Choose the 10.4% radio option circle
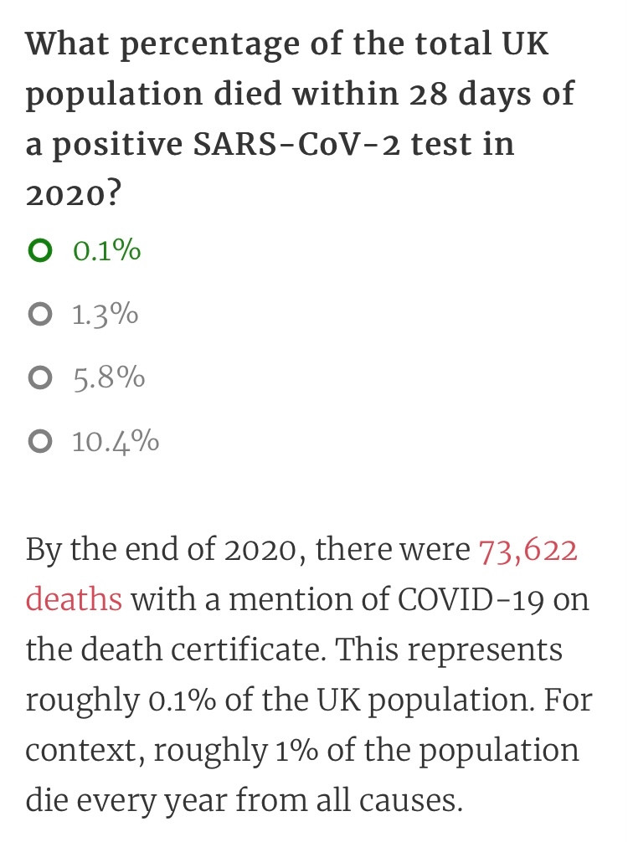This screenshot has height=842, width=628. tap(40, 441)
